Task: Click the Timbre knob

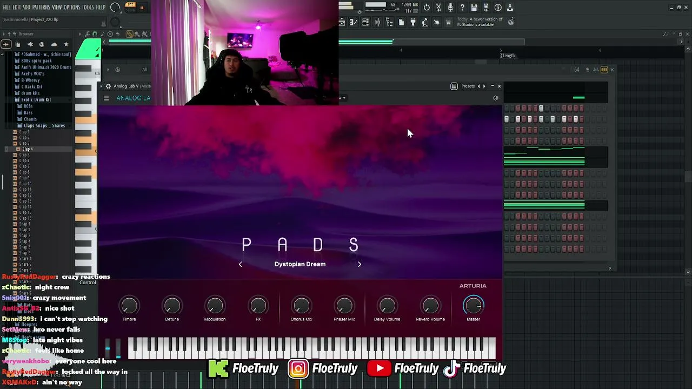Action: tap(129, 306)
